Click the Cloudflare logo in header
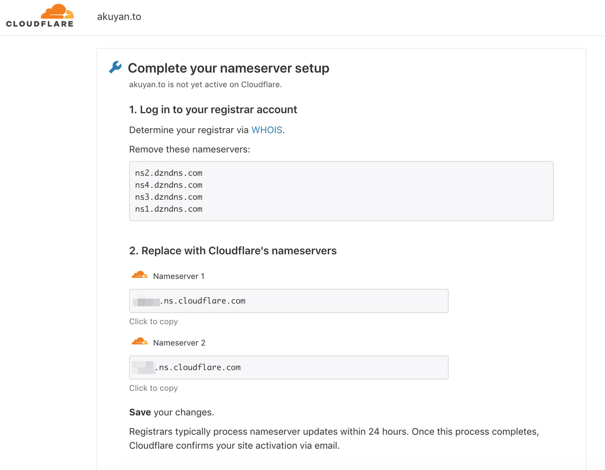The height and width of the screenshot is (470, 605). click(40, 16)
